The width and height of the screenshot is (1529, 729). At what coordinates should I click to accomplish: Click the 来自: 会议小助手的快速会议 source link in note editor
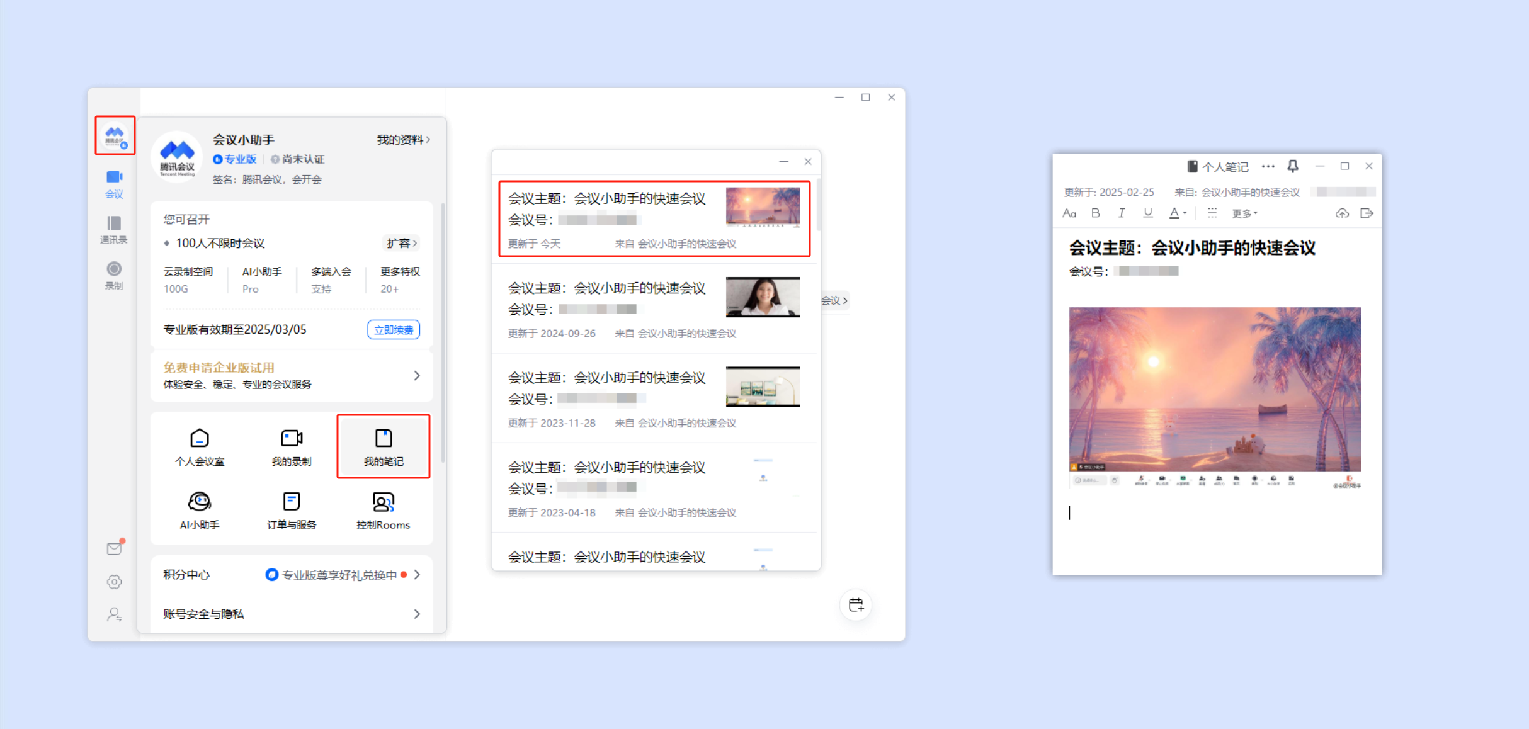[x=1237, y=192]
